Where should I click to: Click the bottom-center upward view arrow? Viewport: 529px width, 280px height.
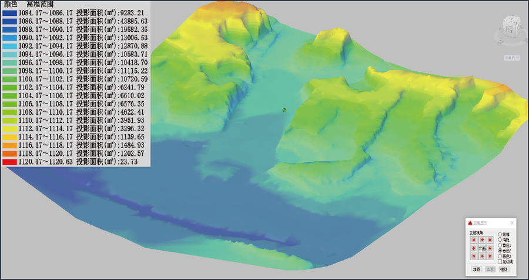coord(482,256)
